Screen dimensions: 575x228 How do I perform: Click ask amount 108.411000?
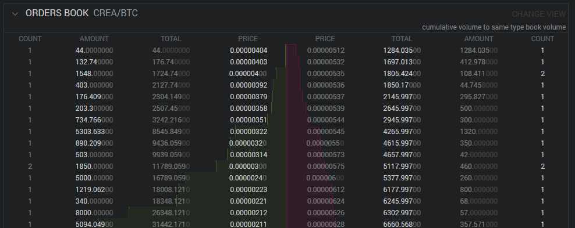click(x=478, y=74)
